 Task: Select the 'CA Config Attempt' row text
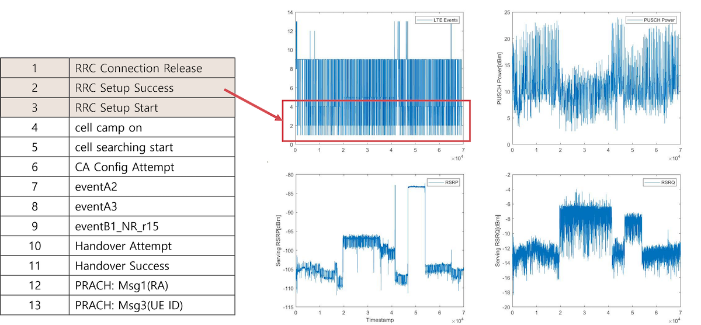pos(124,167)
